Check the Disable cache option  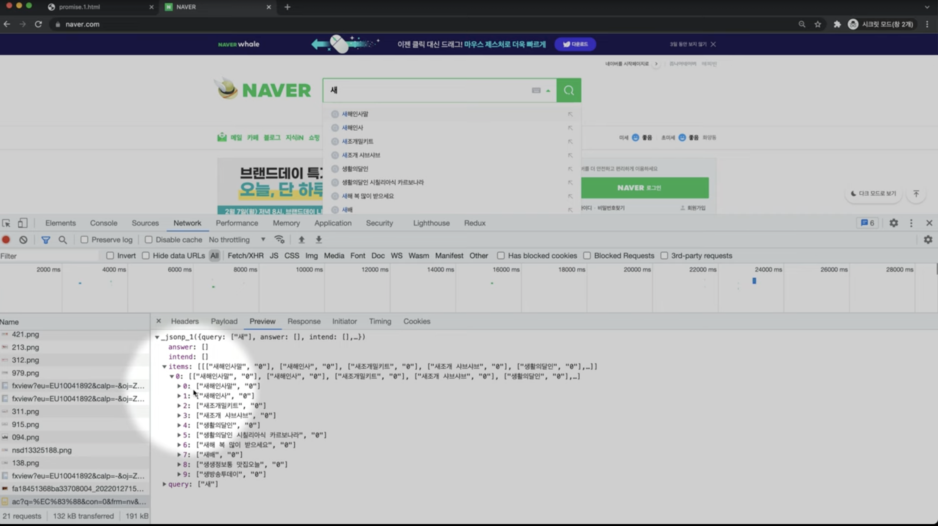tap(148, 240)
